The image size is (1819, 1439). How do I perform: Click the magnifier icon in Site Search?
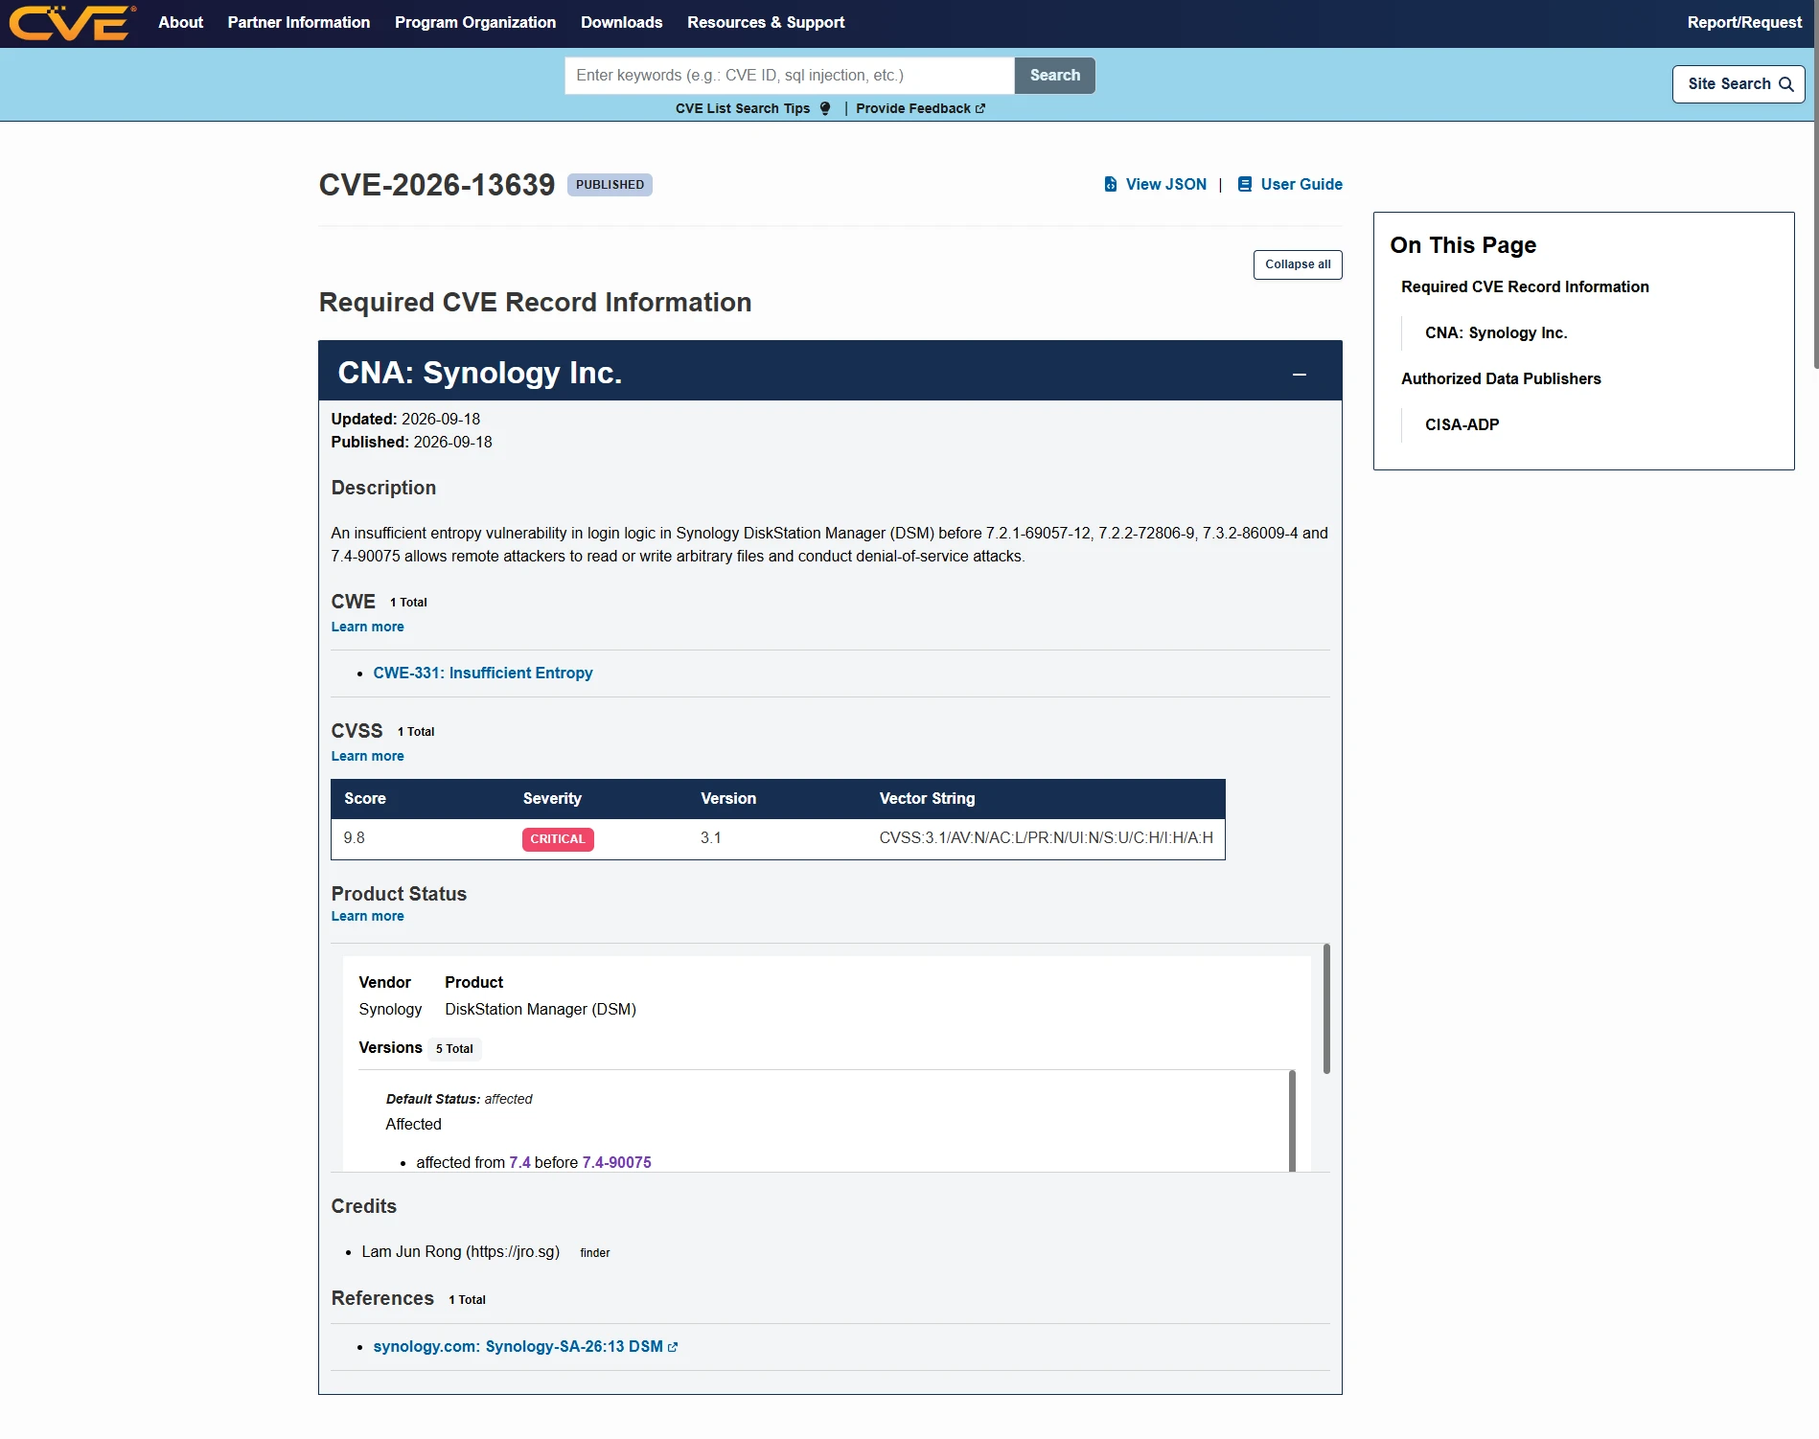coord(1786,84)
